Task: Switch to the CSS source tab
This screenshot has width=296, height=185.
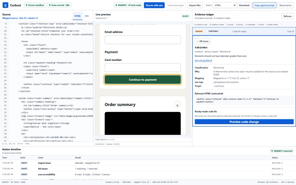Action: [x=87, y=16]
